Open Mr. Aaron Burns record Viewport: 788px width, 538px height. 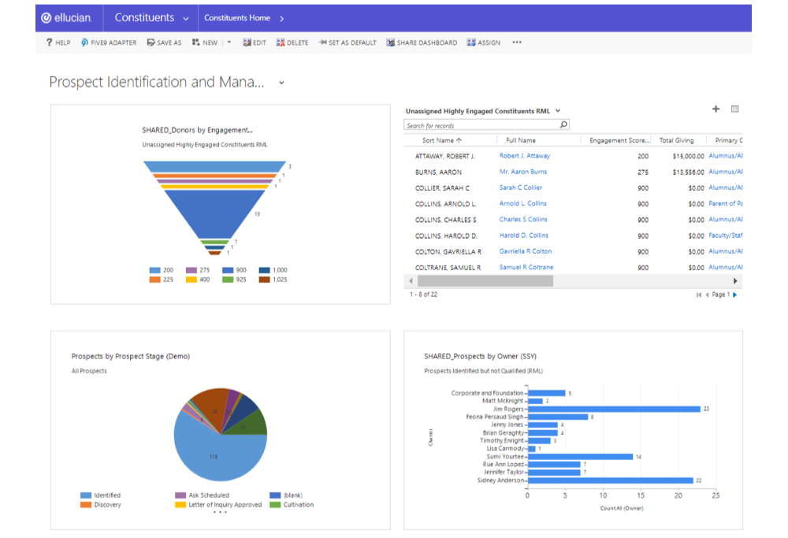click(523, 172)
